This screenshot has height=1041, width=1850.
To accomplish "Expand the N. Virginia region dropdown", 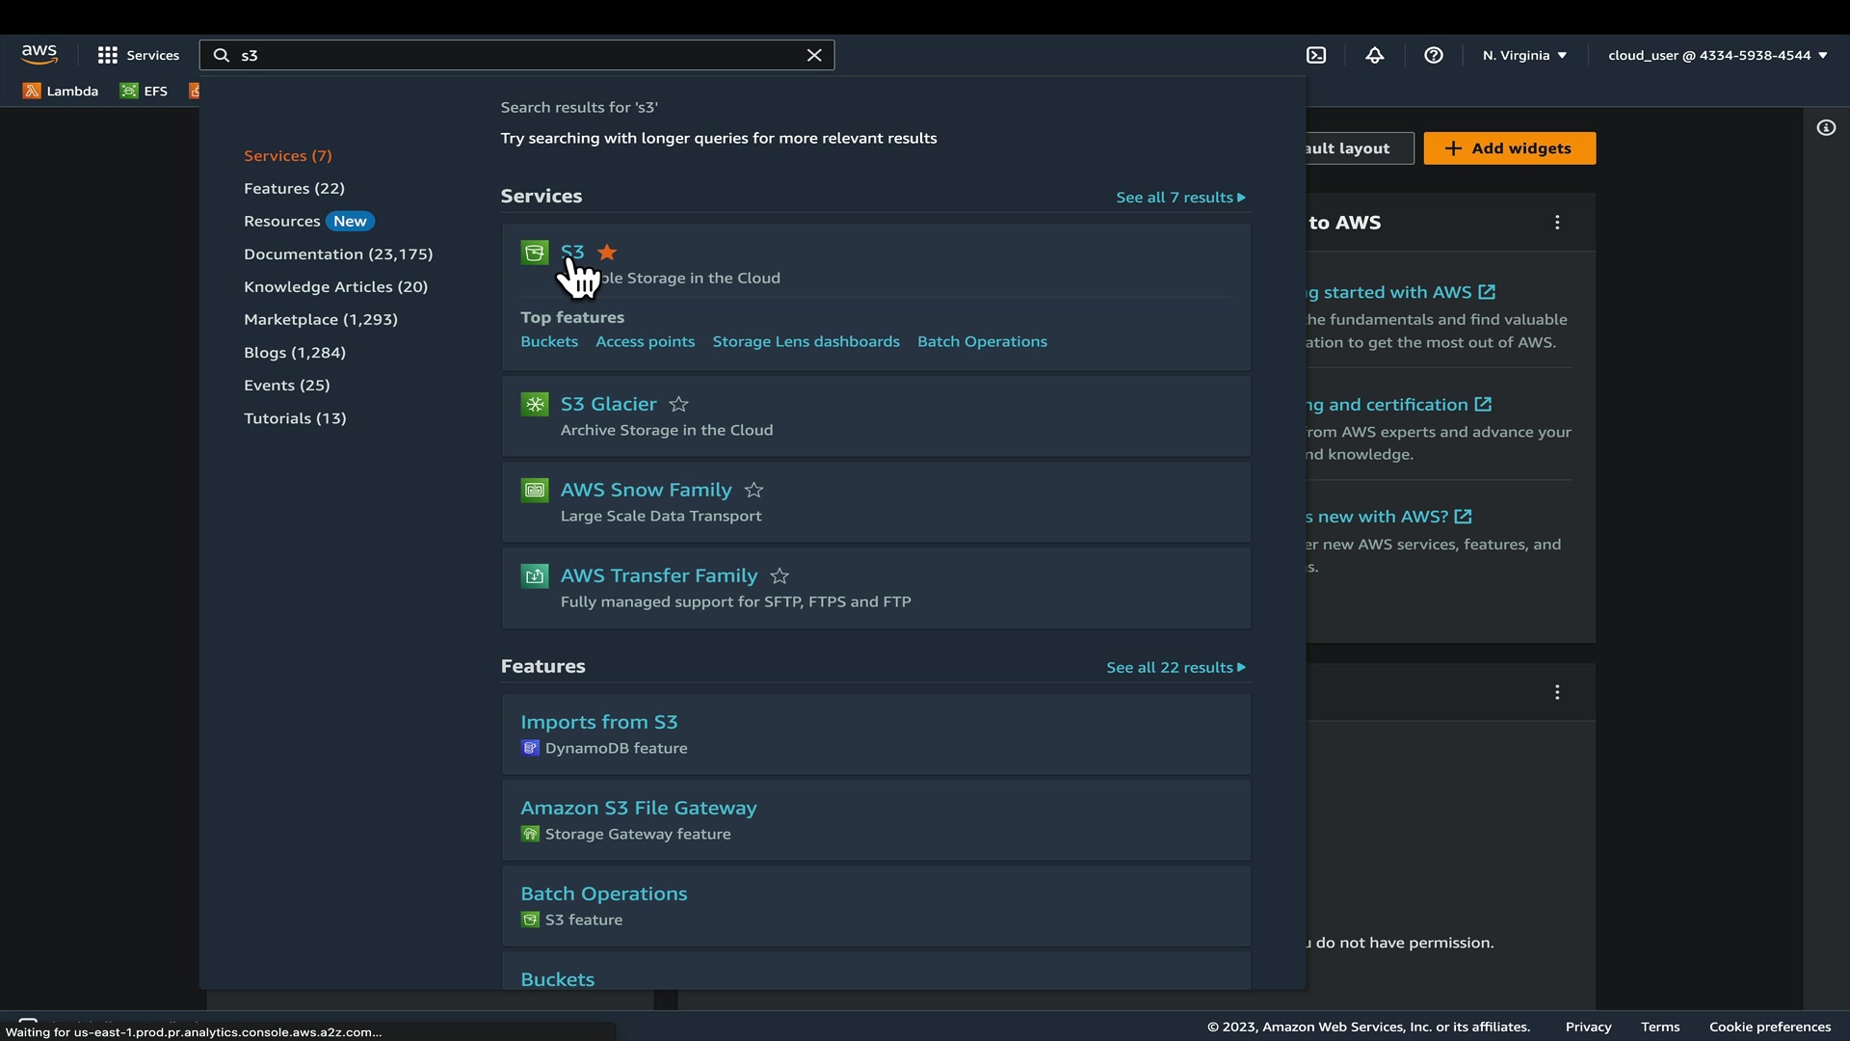I will 1524,56.
